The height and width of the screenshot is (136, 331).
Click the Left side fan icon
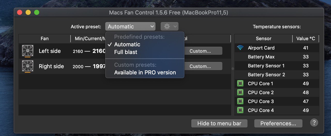pyautogui.click(x=28, y=51)
